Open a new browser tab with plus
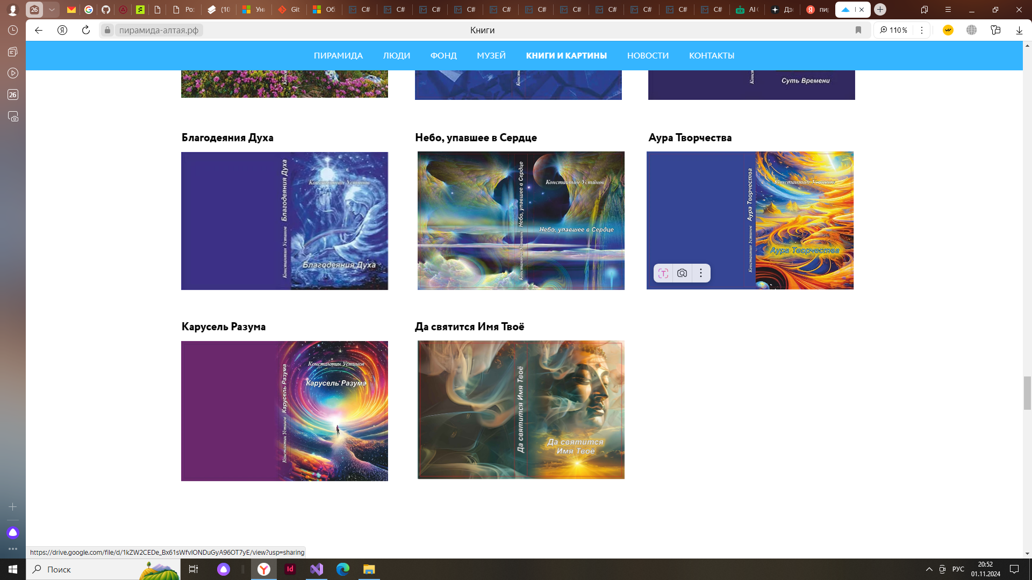1032x580 pixels. coord(880,10)
